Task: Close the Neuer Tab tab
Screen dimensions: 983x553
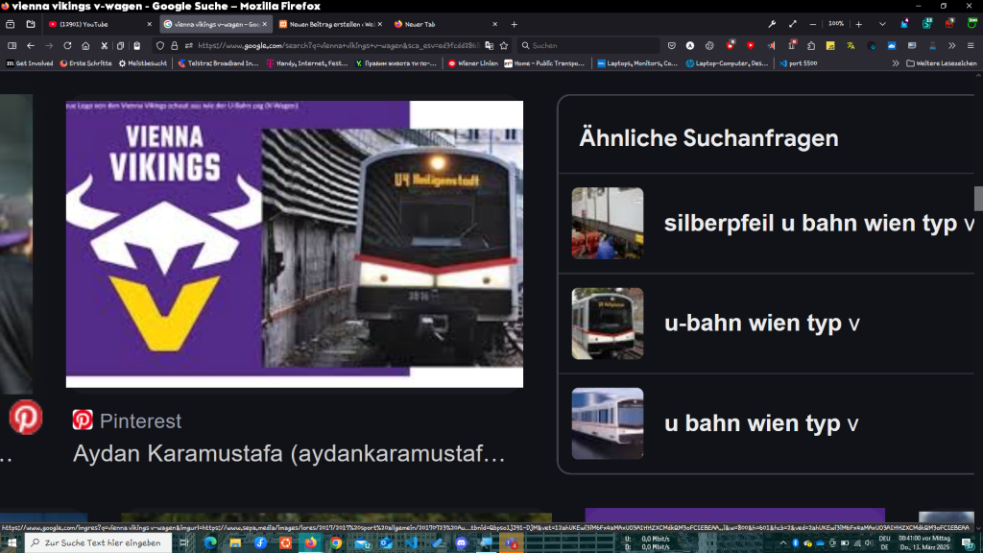Action: 494,24
